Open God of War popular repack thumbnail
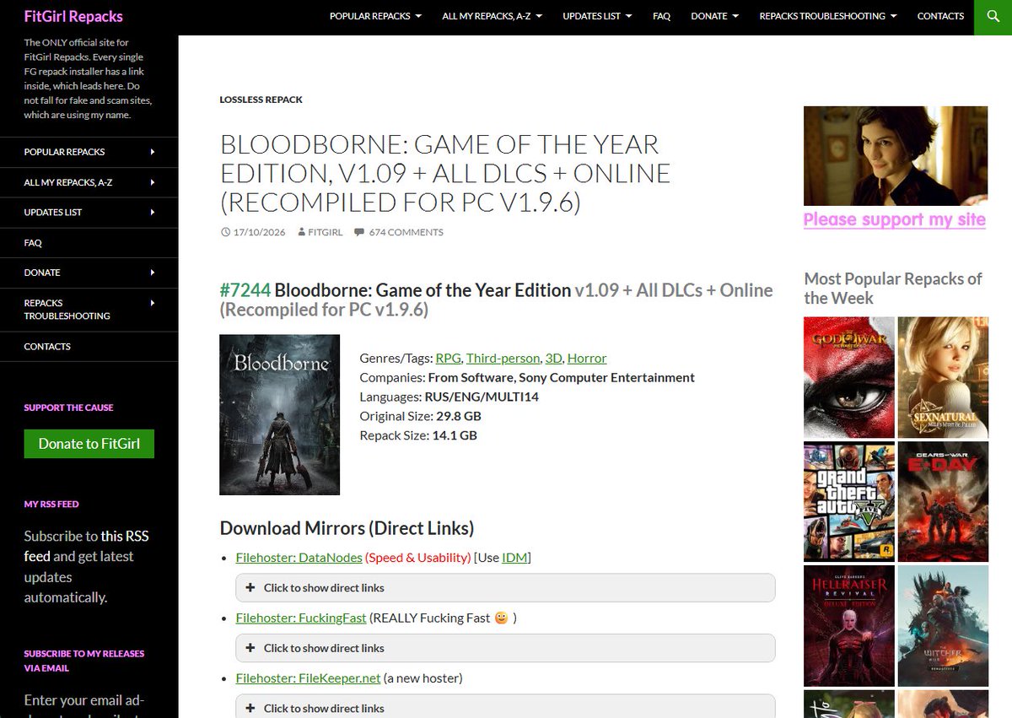Viewport: 1012px width, 718px height. point(849,377)
